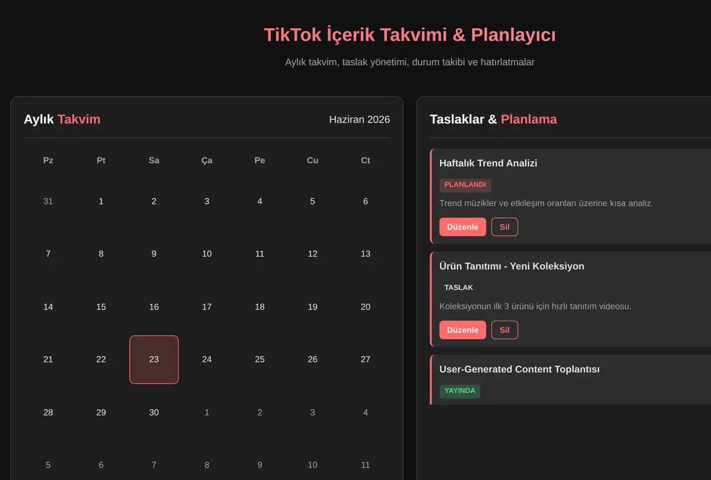Click the Taslaklar & Planlama heading

coord(494,120)
